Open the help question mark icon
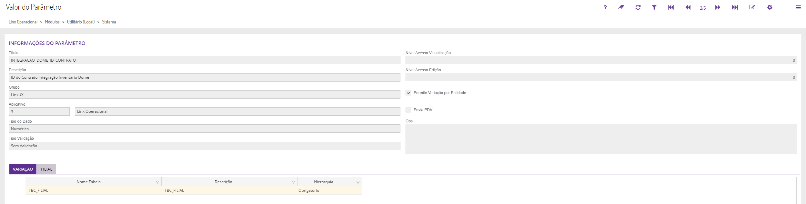Screen dimensions: 806x204 pyautogui.click(x=605, y=7)
